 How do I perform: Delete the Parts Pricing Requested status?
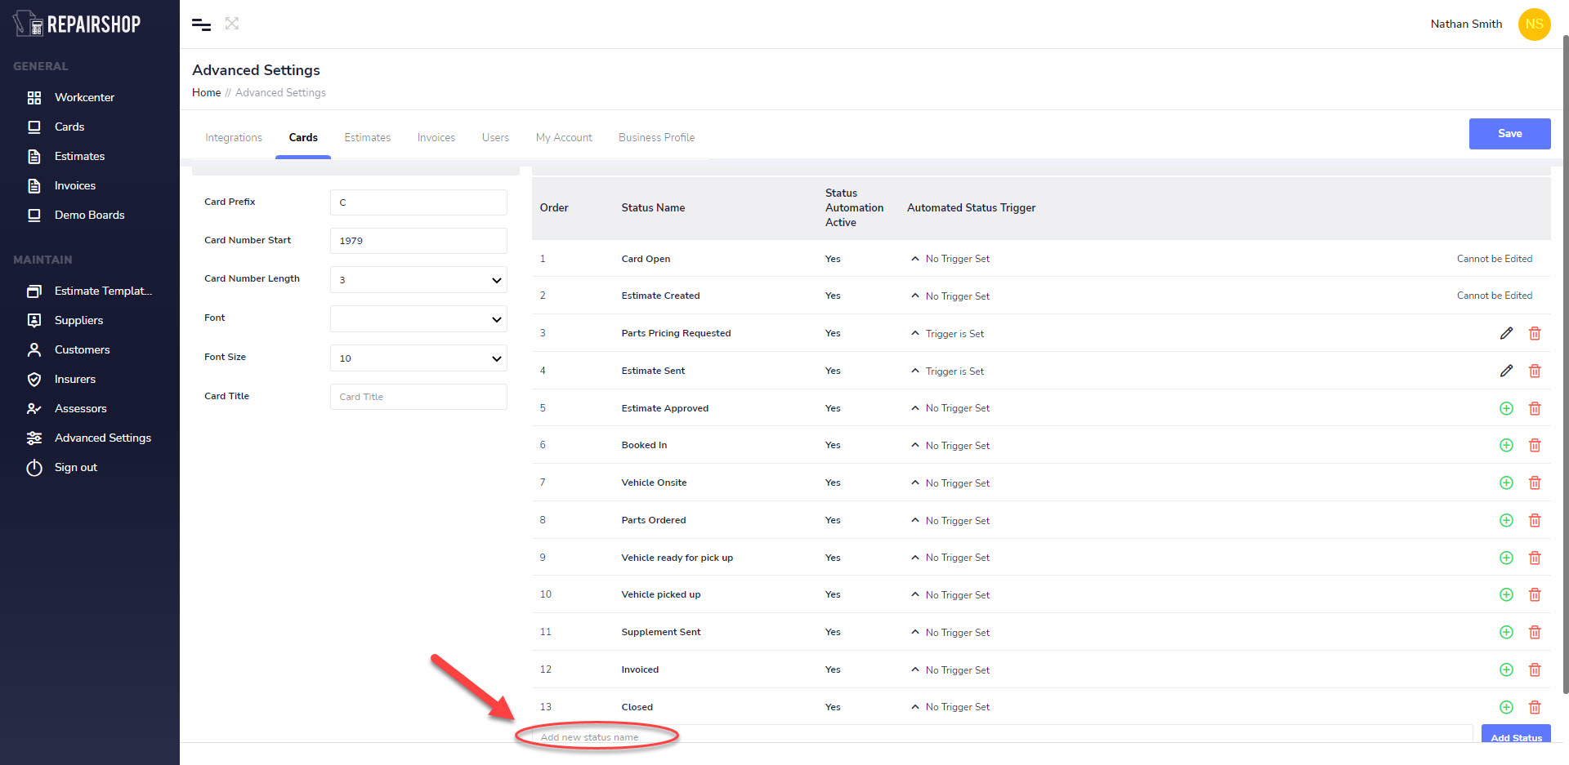(x=1535, y=333)
